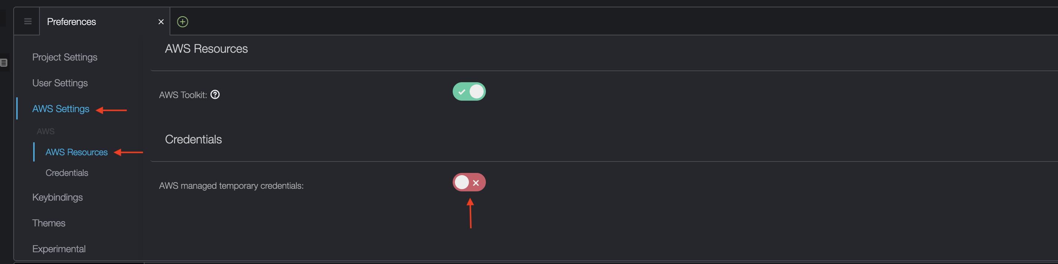This screenshot has height=264, width=1058.
Task: Open Themes preferences
Action: (49, 223)
